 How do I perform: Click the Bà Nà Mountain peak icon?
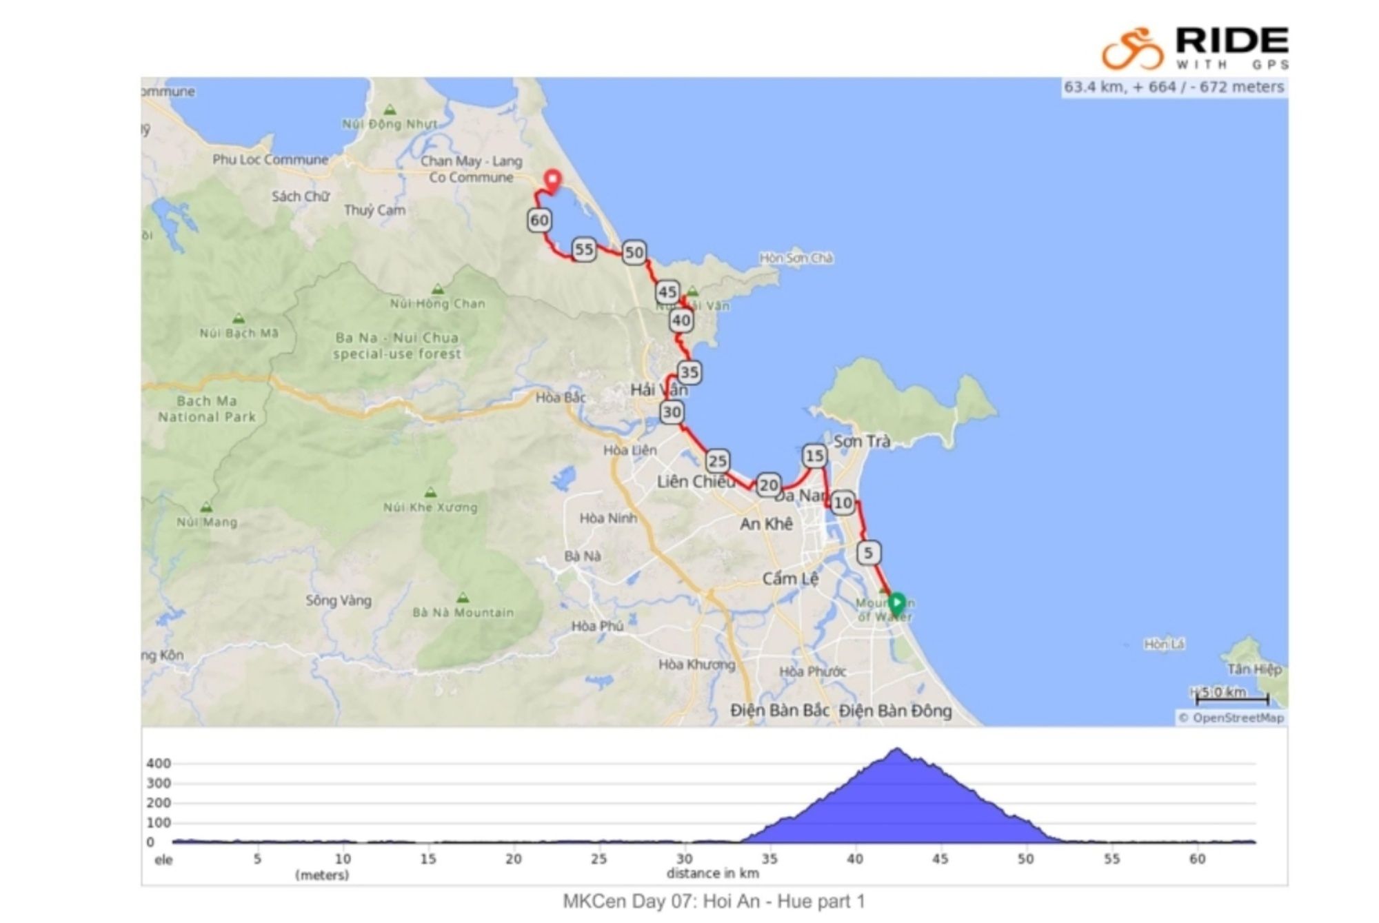pyautogui.click(x=463, y=597)
